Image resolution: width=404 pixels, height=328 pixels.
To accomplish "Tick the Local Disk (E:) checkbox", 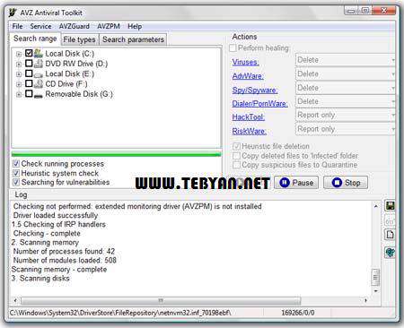I will click(x=29, y=73).
